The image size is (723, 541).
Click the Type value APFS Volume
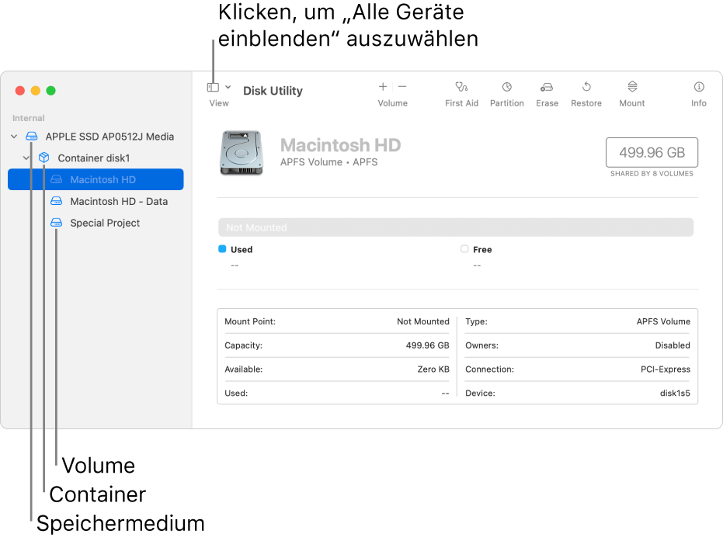[663, 321]
